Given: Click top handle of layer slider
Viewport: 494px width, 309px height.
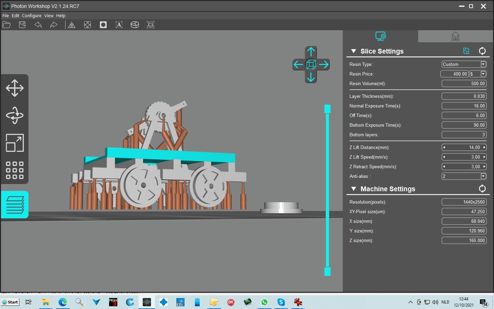Looking at the screenshot, I should click(327, 109).
